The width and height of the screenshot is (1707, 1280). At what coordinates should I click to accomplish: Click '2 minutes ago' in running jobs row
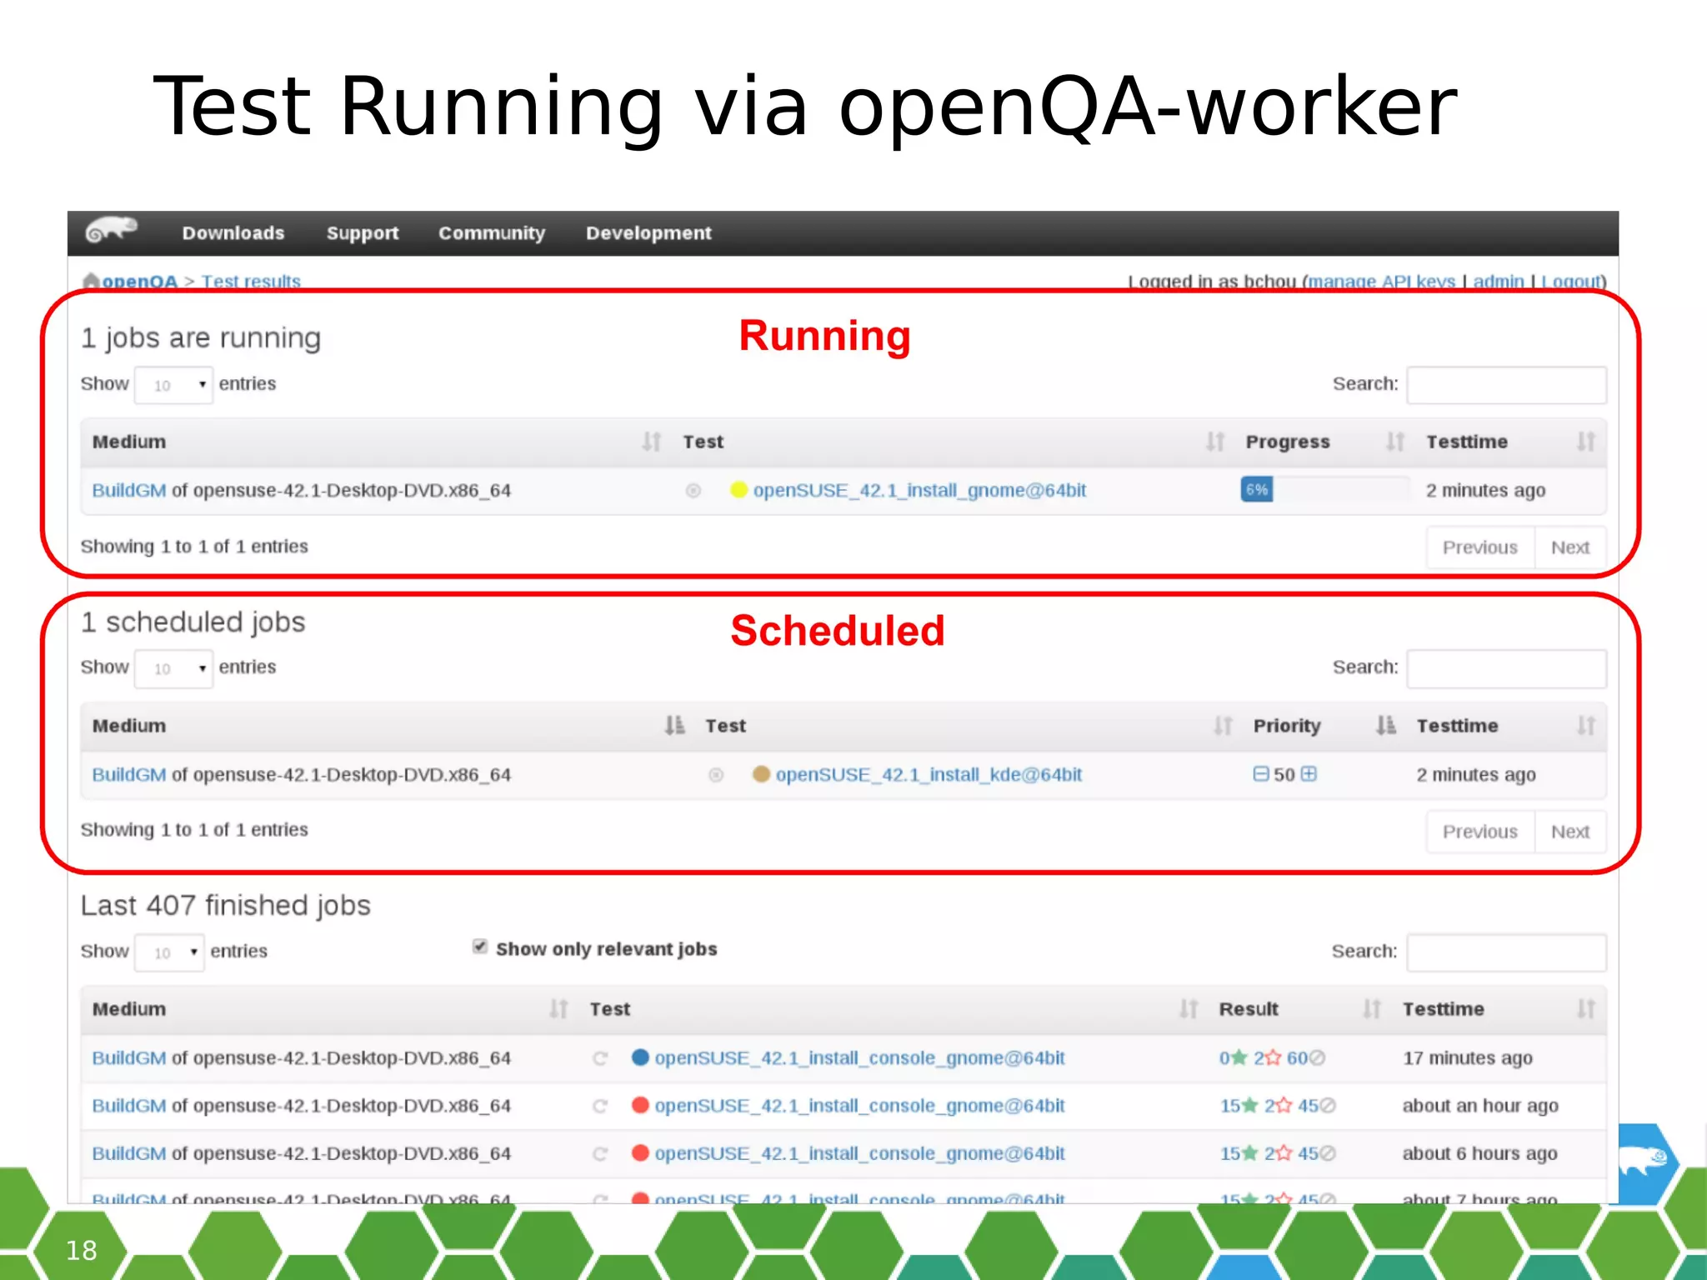pyautogui.click(x=1485, y=491)
